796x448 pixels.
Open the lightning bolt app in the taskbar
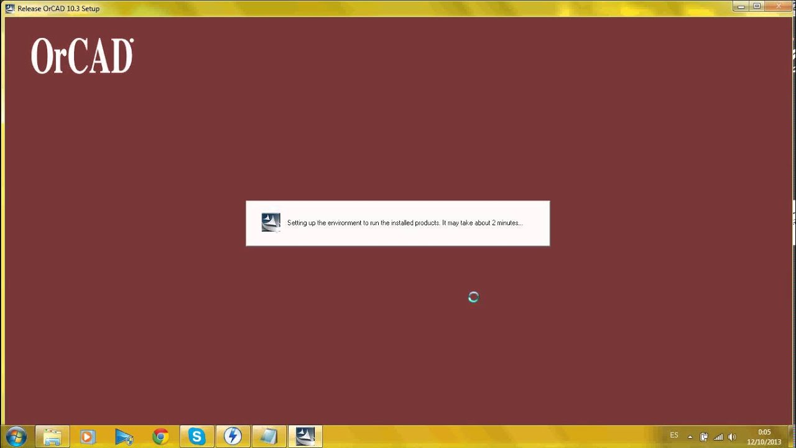click(x=233, y=436)
